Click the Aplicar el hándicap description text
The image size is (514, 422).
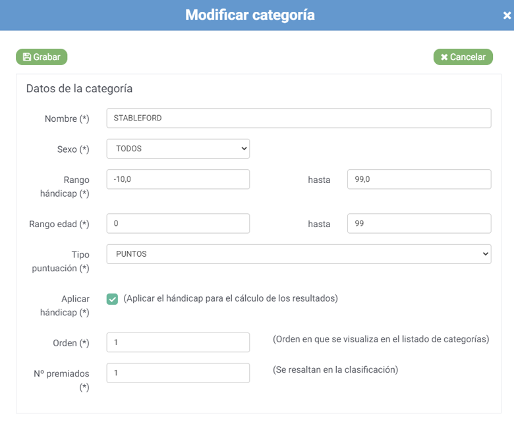point(231,299)
